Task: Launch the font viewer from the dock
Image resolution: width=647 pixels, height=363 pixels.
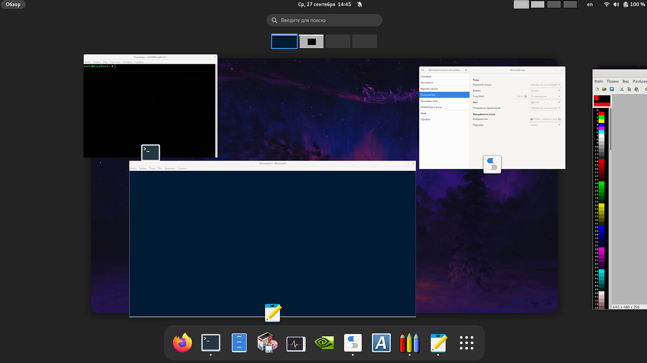Action: coord(381,343)
